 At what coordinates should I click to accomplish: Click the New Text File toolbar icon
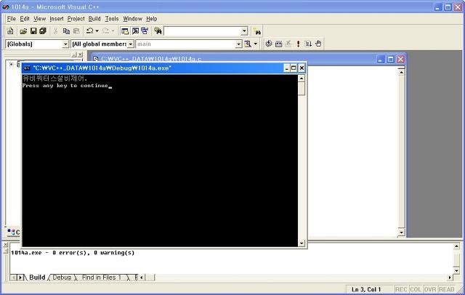pyautogui.click(x=10, y=31)
